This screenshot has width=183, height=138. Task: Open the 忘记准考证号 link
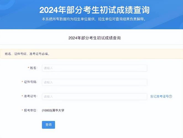(x=160, y=97)
